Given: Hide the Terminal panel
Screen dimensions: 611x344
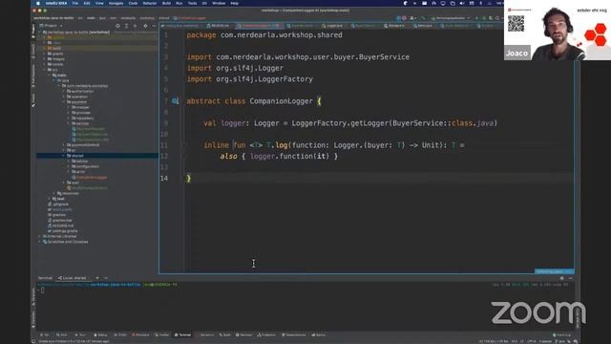Looking at the screenshot, I should point(571,278).
